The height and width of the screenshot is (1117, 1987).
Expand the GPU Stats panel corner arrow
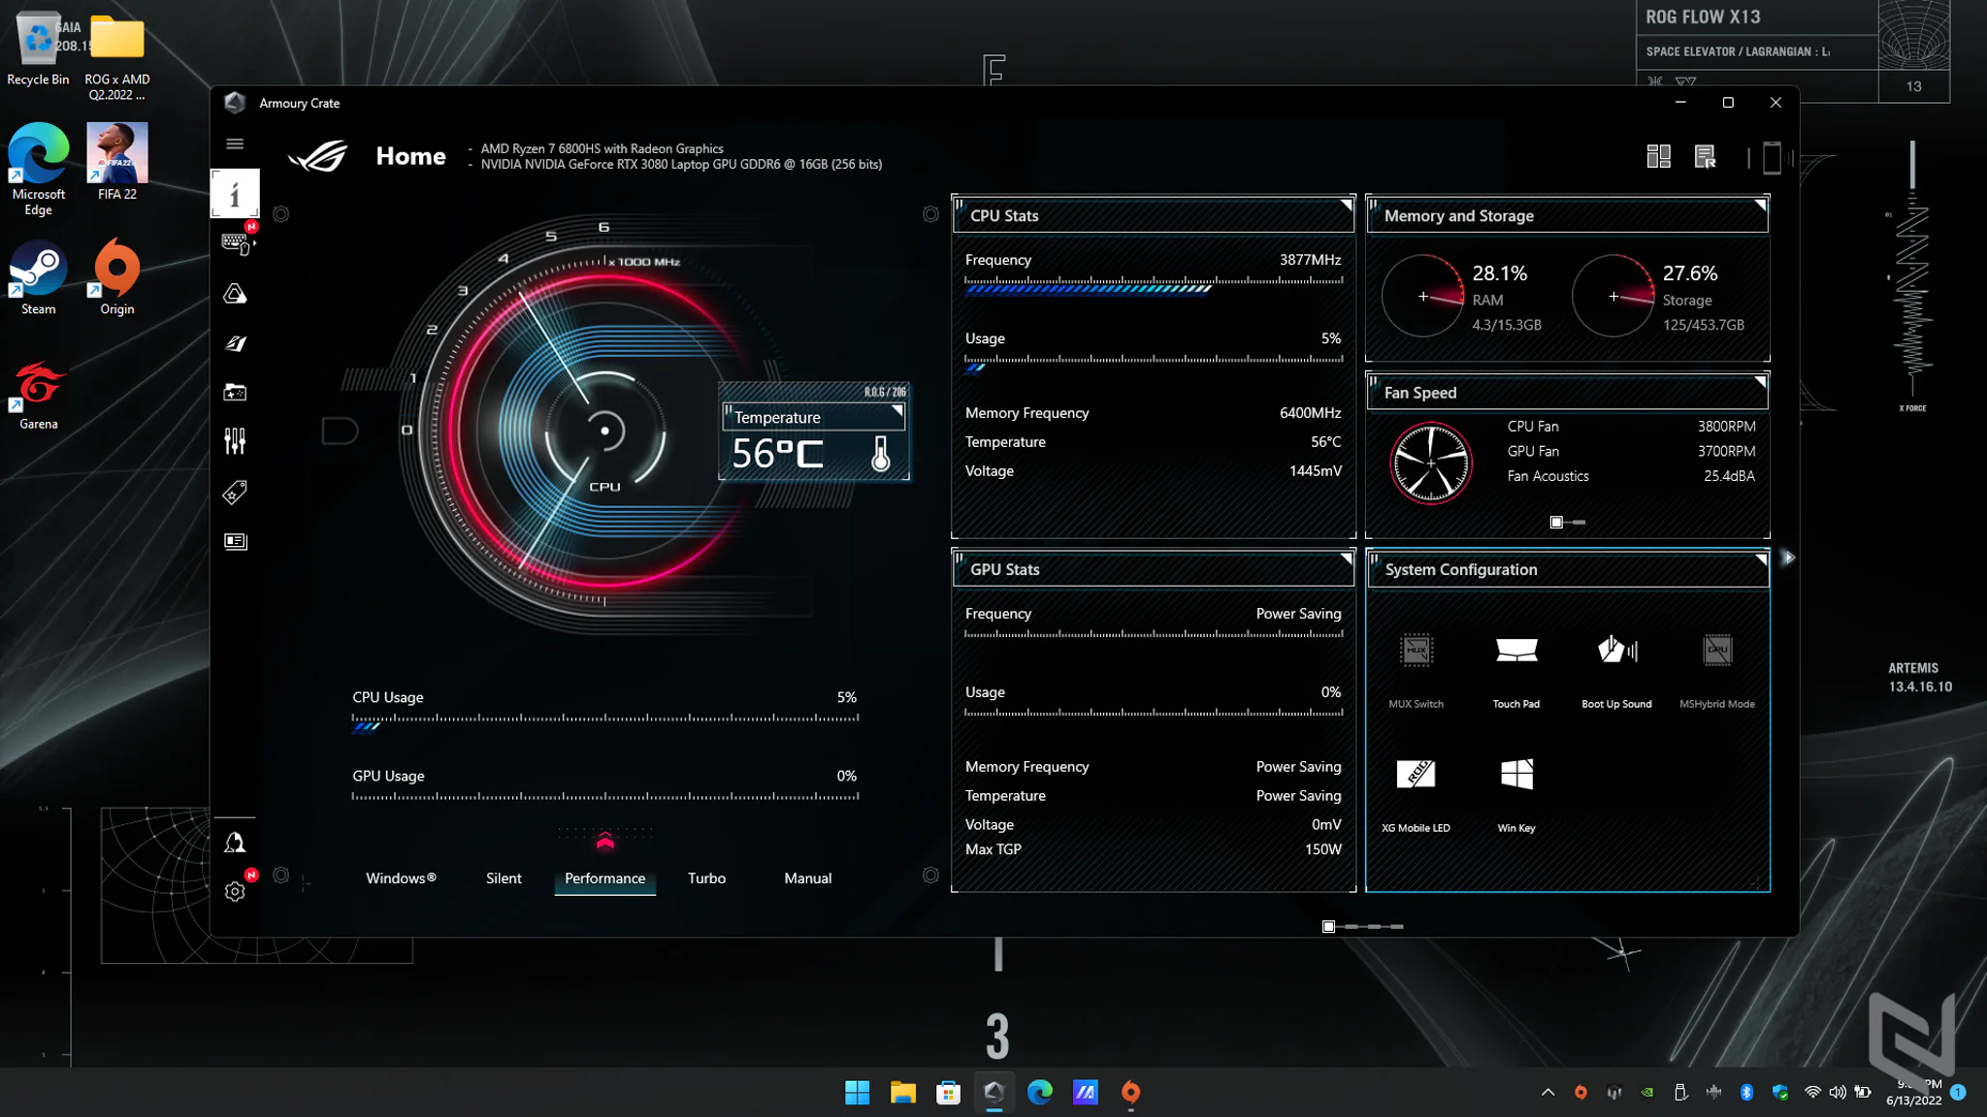pos(1346,559)
